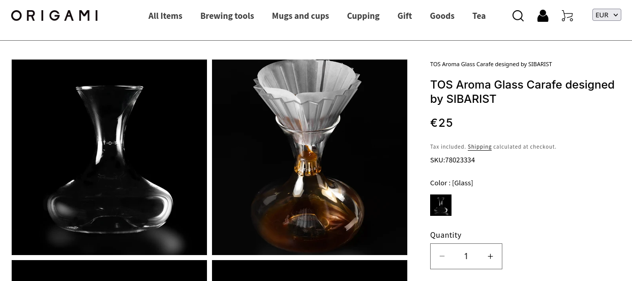Image resolution: width=632 pixels, height=281 pixels.
Task: Open the Gift menu item
Action: point(405,16)
